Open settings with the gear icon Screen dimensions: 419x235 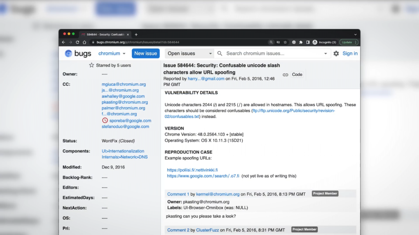click(336, 53)
